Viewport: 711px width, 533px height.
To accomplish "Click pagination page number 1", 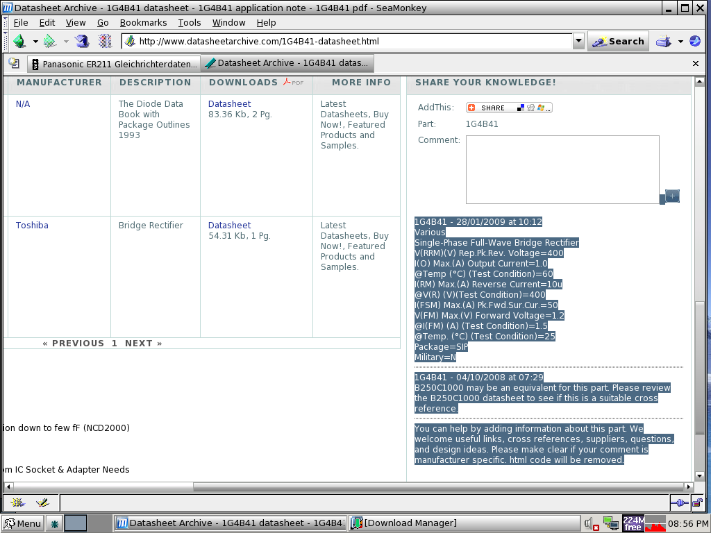I will pyautogui.click(x=115, y=343).
